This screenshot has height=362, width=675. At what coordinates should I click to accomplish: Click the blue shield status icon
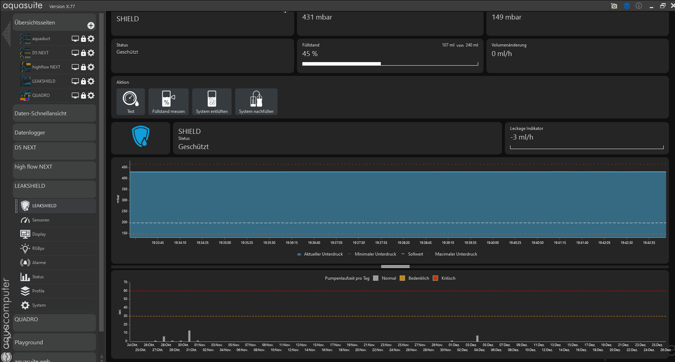tap(141, 136)
